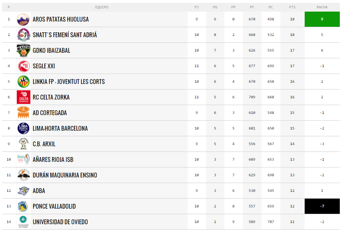Click the PF column header
The height and width of the screenshot is (233, 343).
pos(252,7)
